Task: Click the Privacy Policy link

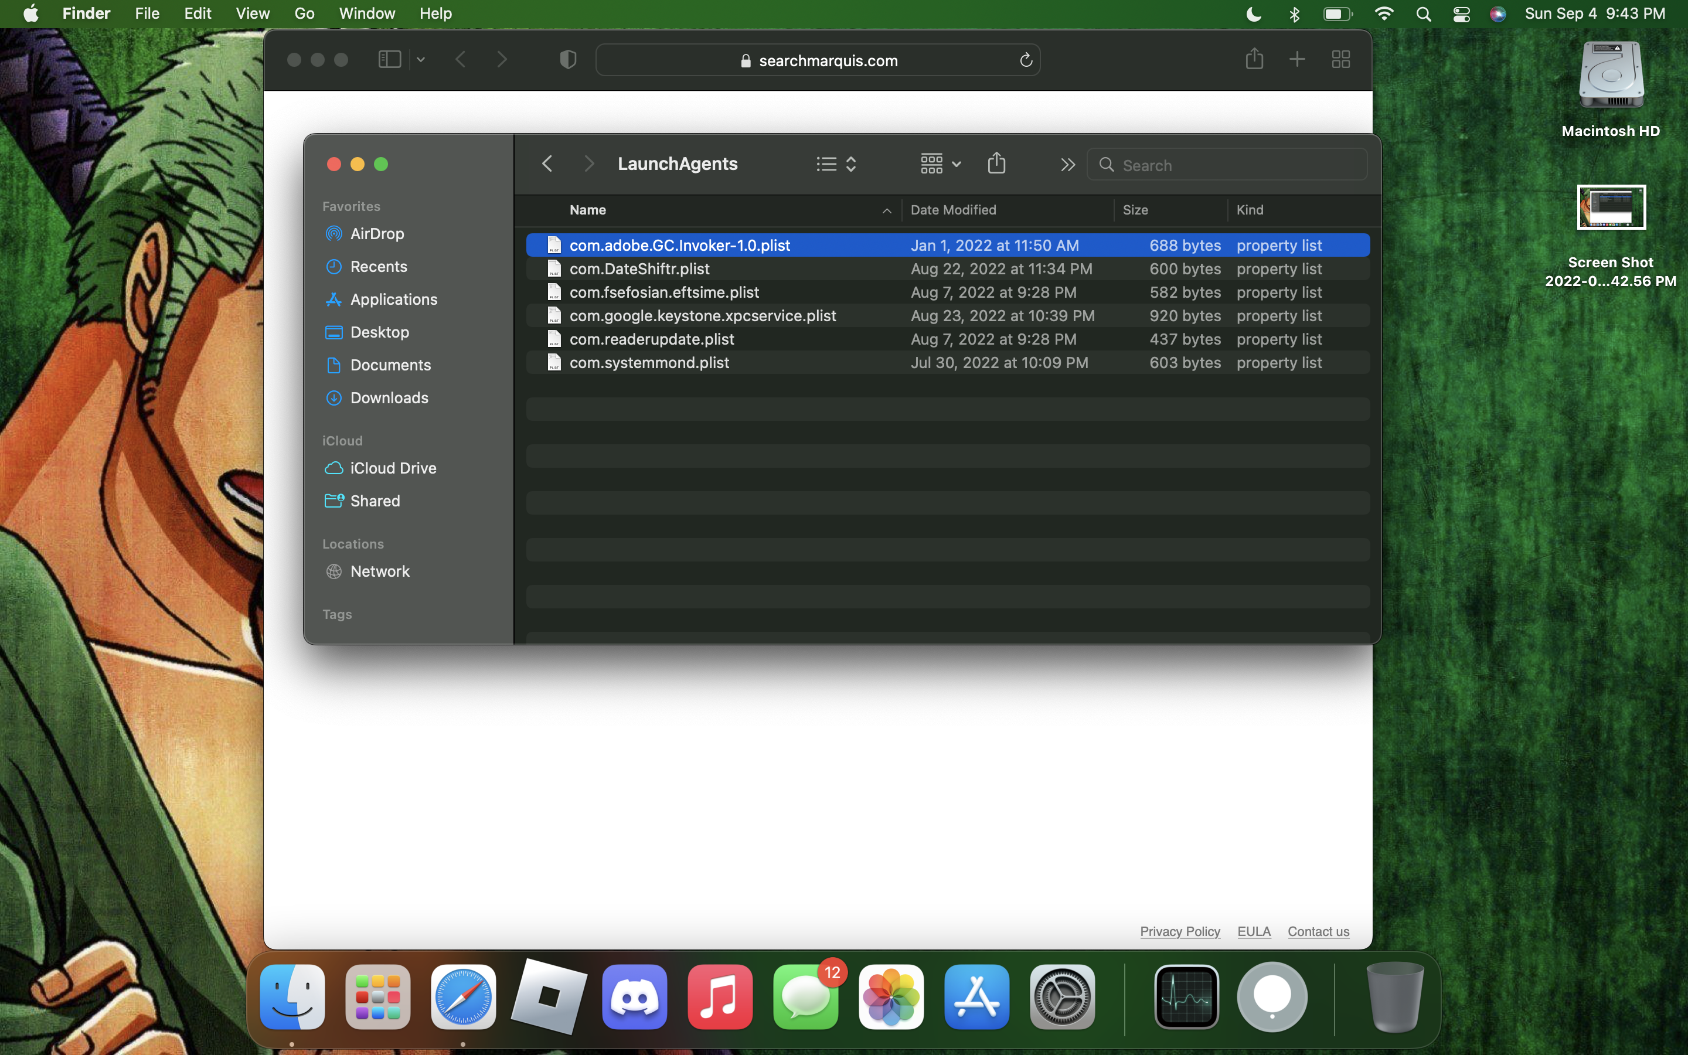Action: [x=1179, y=931]
